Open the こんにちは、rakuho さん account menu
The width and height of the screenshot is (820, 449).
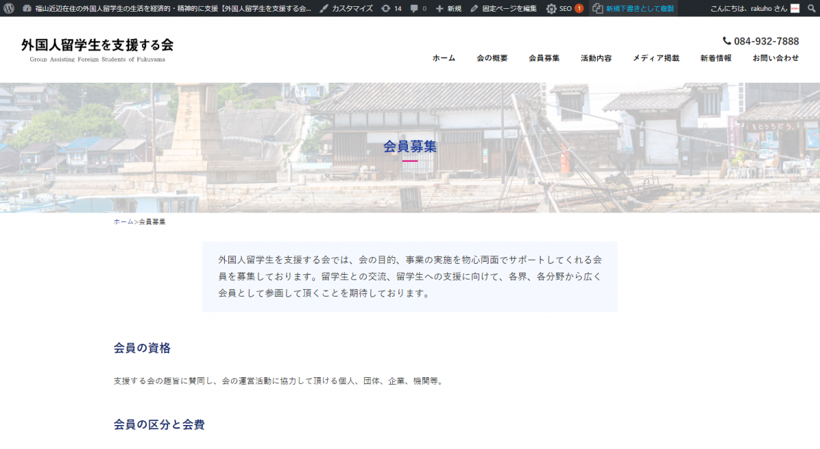point(754,8)
